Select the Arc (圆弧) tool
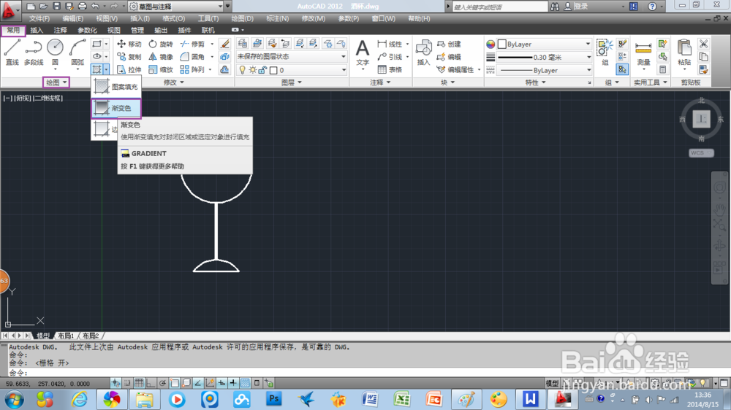The image size is (731, 410). [x=77, y=52]
